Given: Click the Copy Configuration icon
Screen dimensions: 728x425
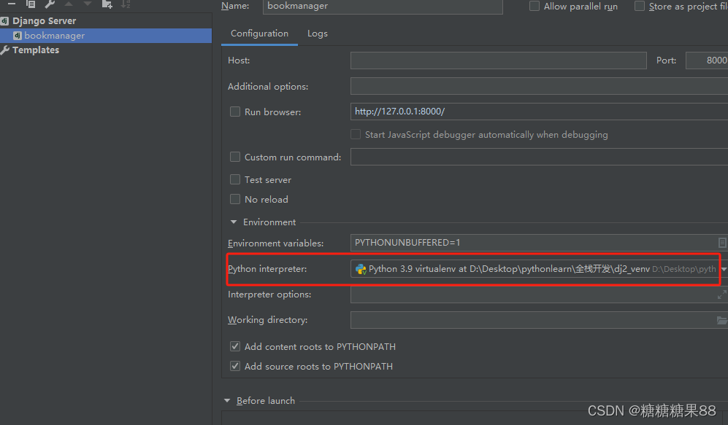Looking at the screenshot, I should pos(31,4).
